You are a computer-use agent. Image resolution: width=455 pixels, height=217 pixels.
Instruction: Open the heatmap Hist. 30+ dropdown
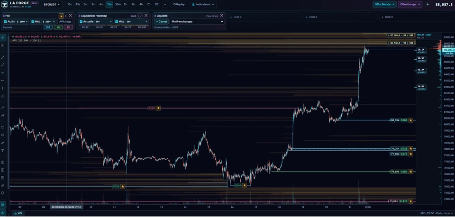pyautogui.click(x=137, y=21)
